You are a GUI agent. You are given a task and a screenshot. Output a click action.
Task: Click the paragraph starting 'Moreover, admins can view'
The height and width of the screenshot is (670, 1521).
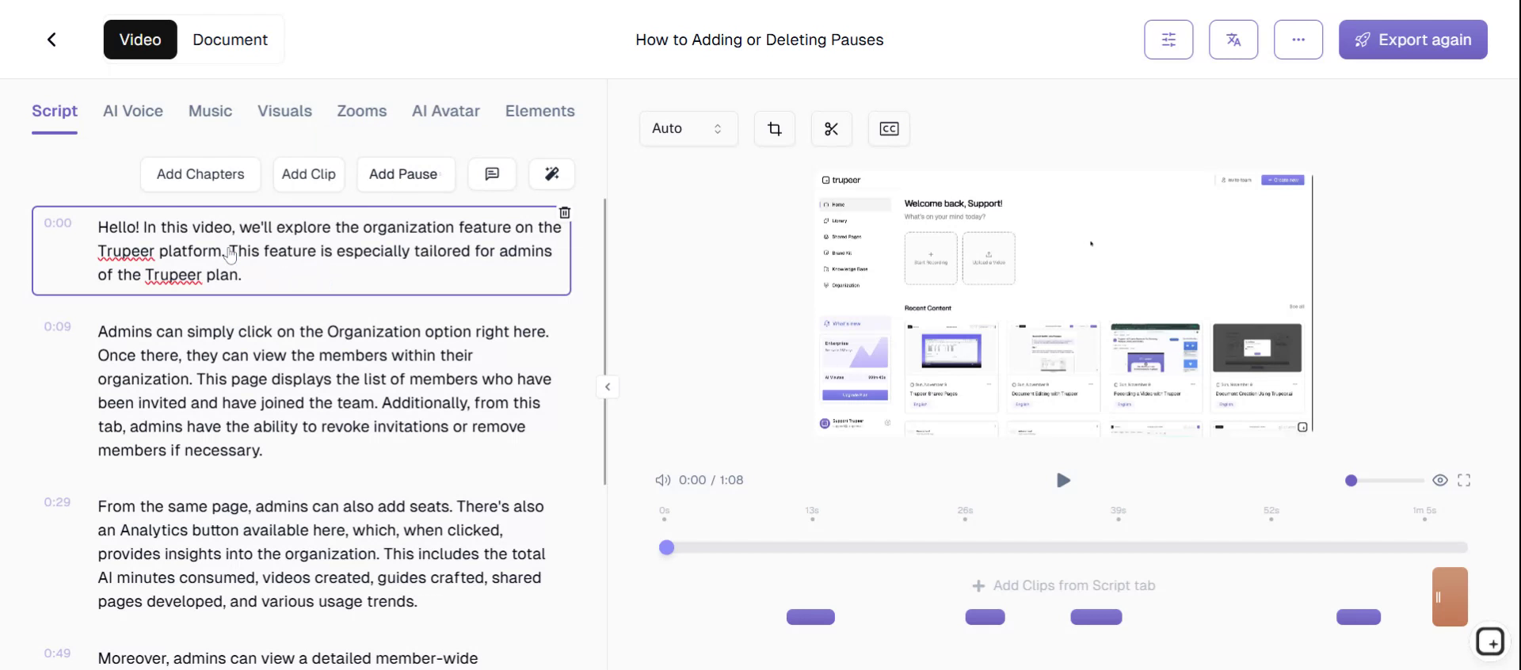tap(288, 658)
